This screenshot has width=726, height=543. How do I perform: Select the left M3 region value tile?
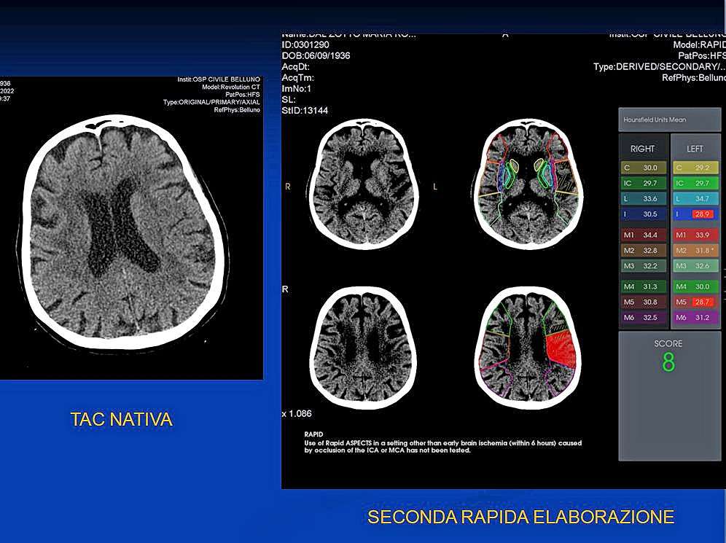click(x=695, y=266)
